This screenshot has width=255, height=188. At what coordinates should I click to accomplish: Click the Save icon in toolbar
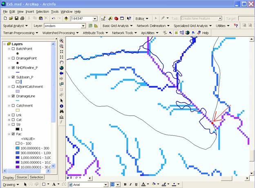pos(16,18)
